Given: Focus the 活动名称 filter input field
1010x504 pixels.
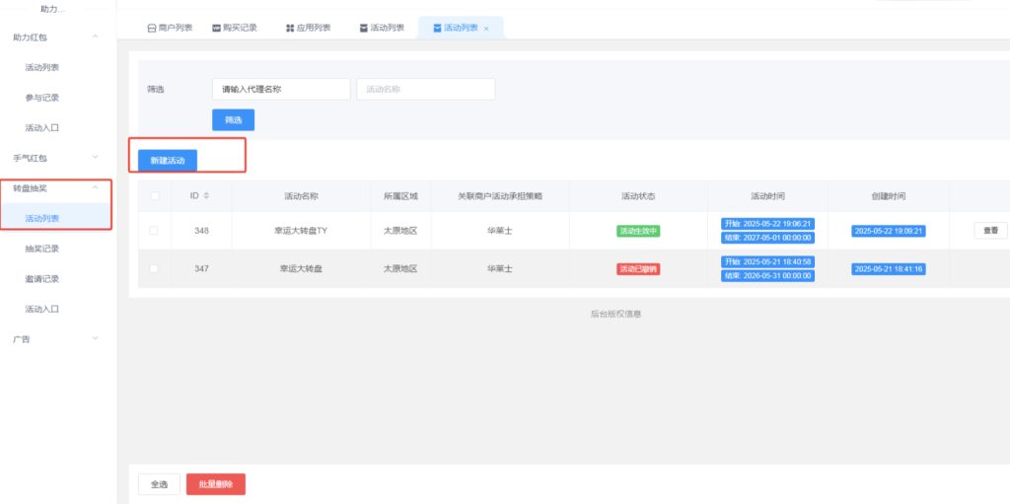Looking at the screenshot, I should tap(425, 89).
